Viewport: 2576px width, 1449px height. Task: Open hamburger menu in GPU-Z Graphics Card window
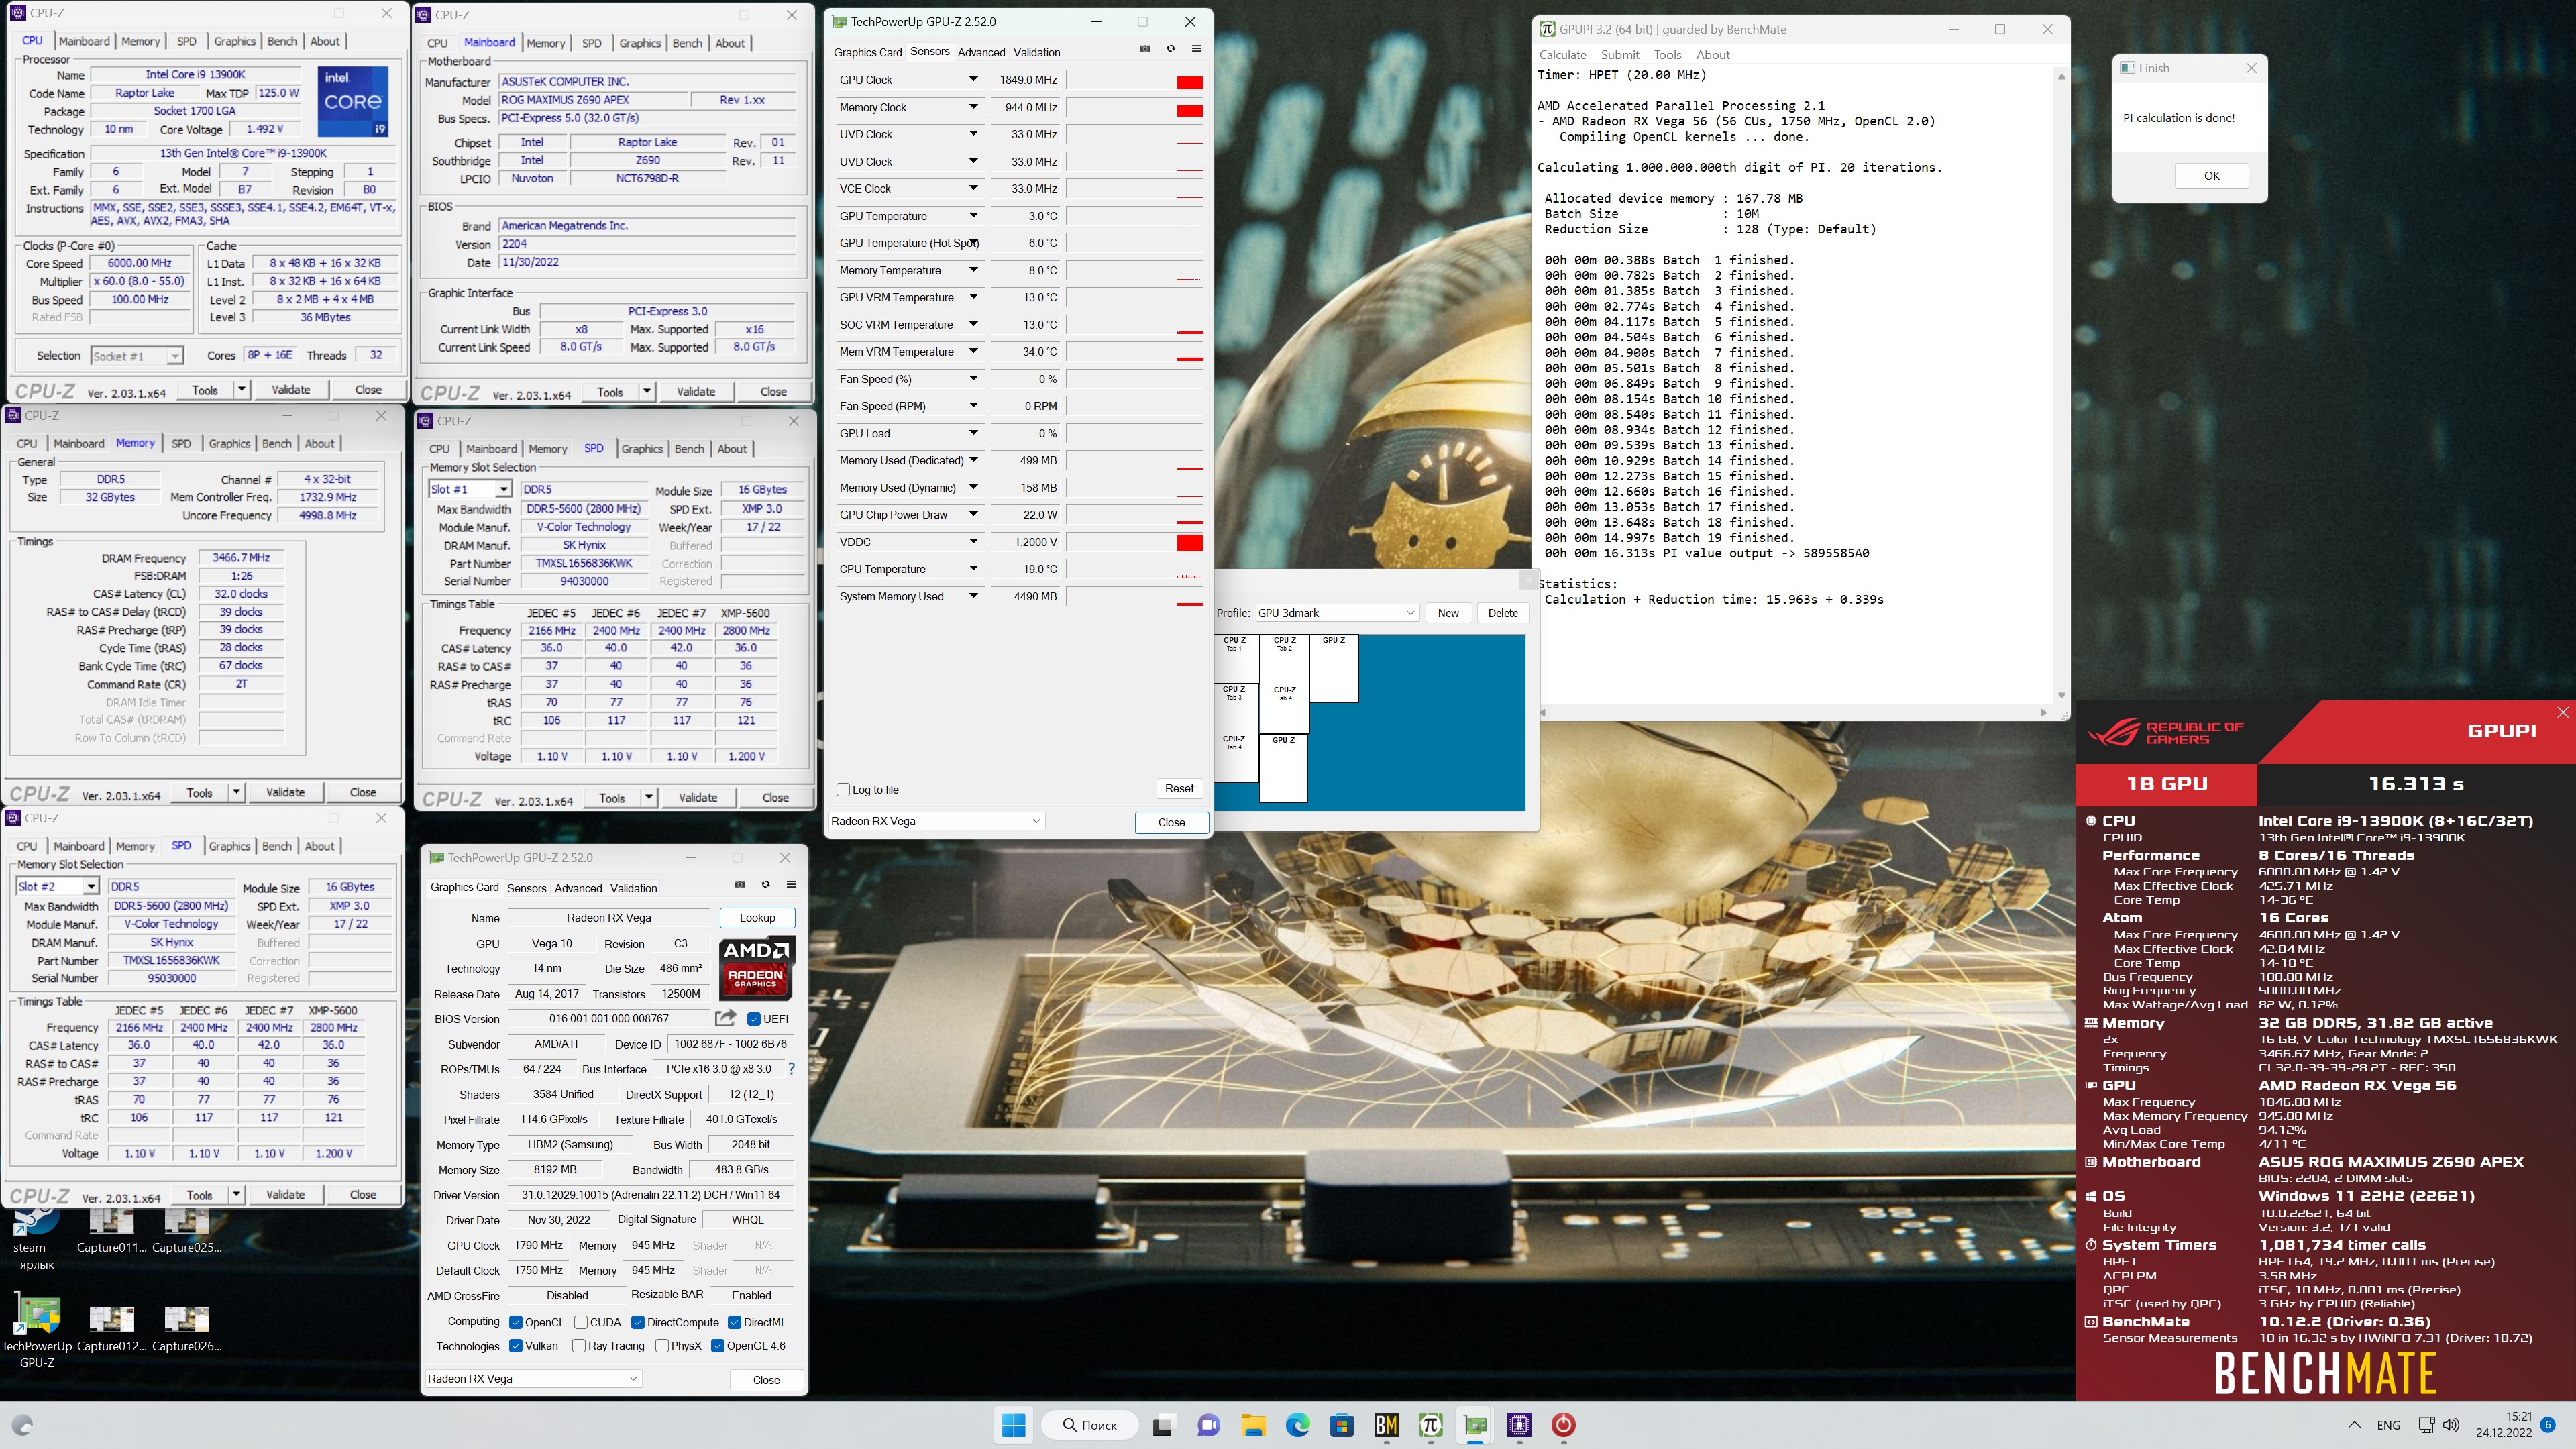tap(791, 884)
